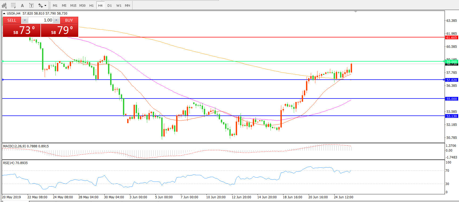Select the Text tool with letter A
The height and width of the screenshot is (202, 459).
(x=22, y=5)
